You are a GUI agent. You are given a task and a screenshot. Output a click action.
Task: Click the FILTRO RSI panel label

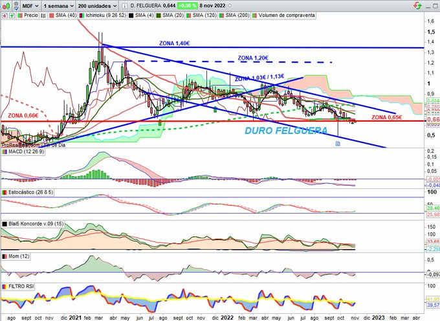pyautogui.click(x=21, y=287)
